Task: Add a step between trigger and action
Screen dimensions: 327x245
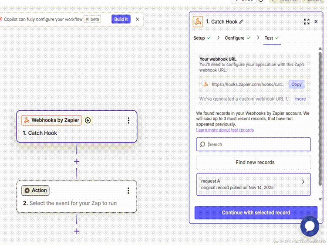Action: [77, 161]
